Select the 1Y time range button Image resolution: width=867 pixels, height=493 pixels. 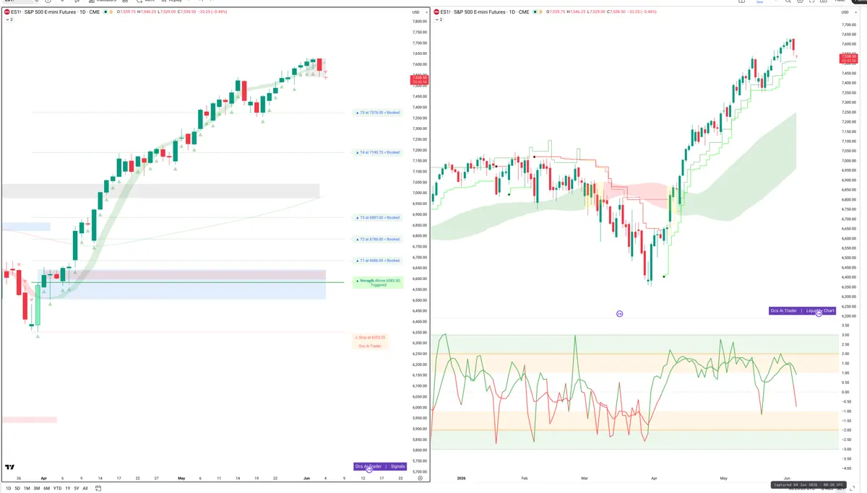(x=68, y=489)
